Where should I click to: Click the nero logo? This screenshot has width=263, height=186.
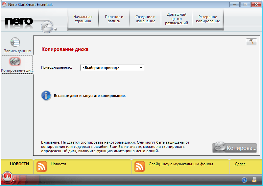coord(19,21)
